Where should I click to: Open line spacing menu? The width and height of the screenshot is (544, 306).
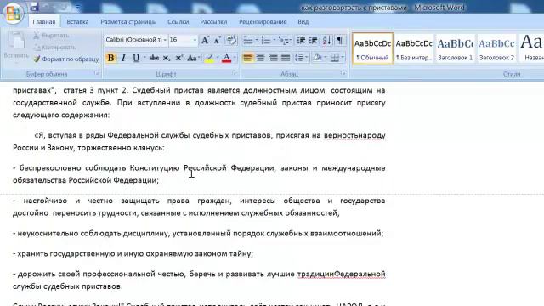point(301,58)
